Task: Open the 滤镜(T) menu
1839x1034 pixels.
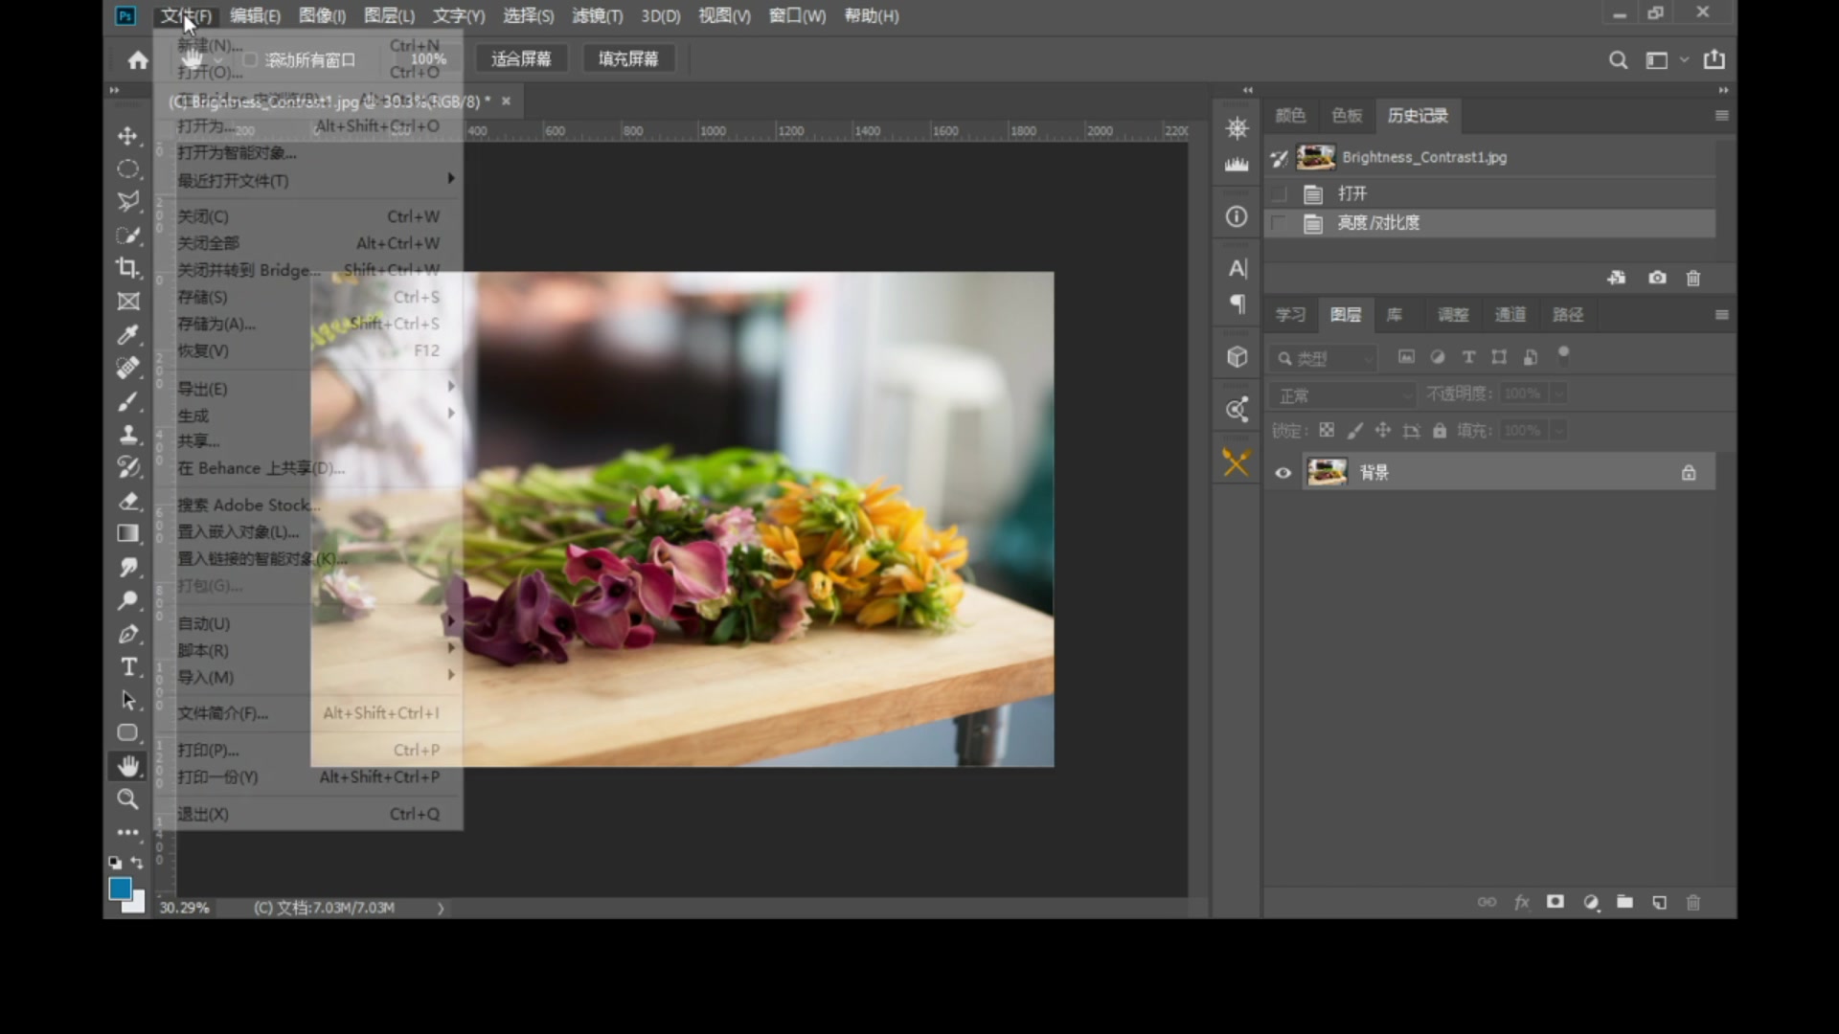Action: pyautogui.click(x=597, y=16)
